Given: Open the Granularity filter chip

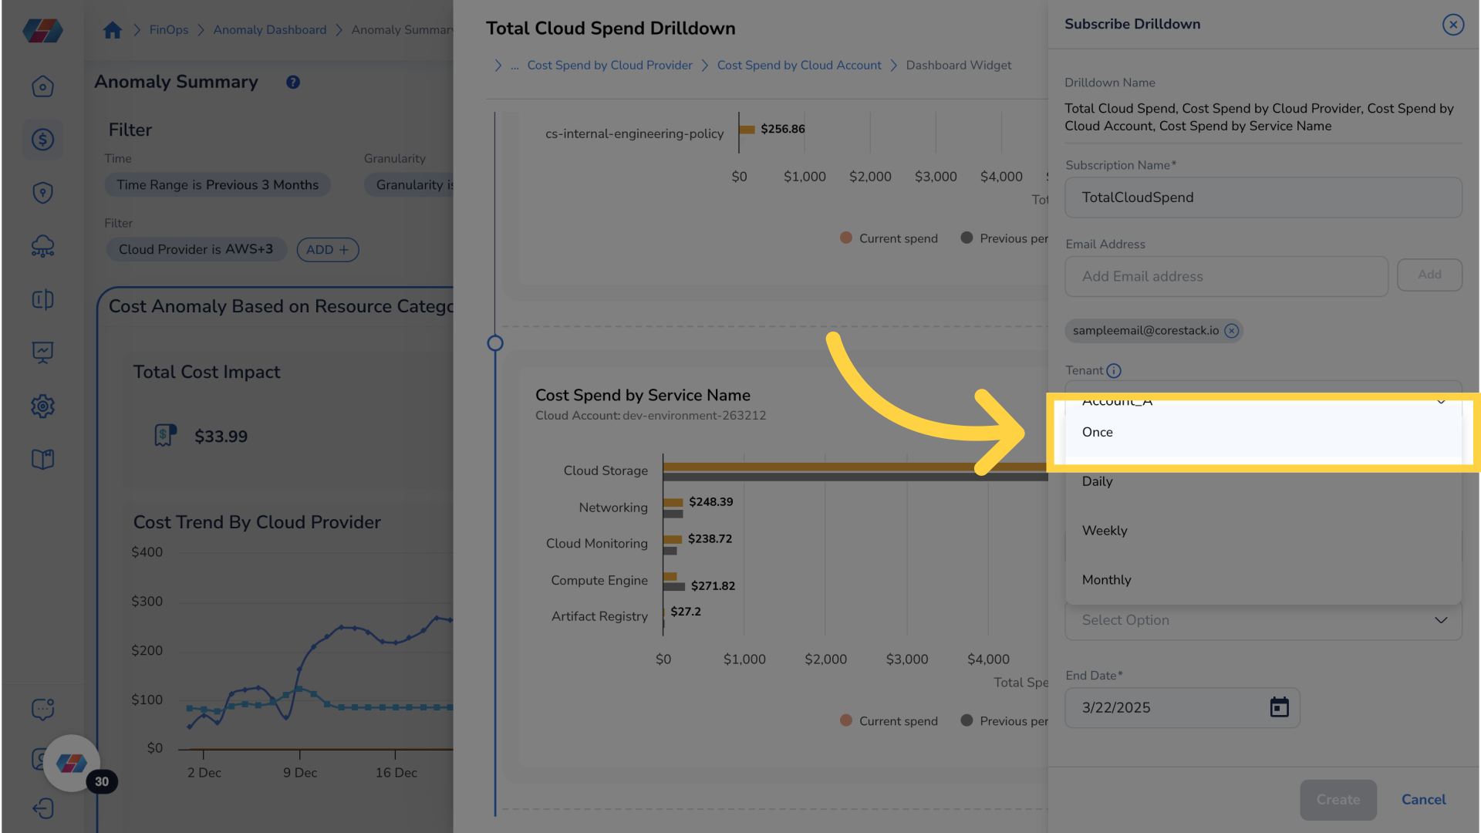Looking at the screenshot, I should coord(410,185).
